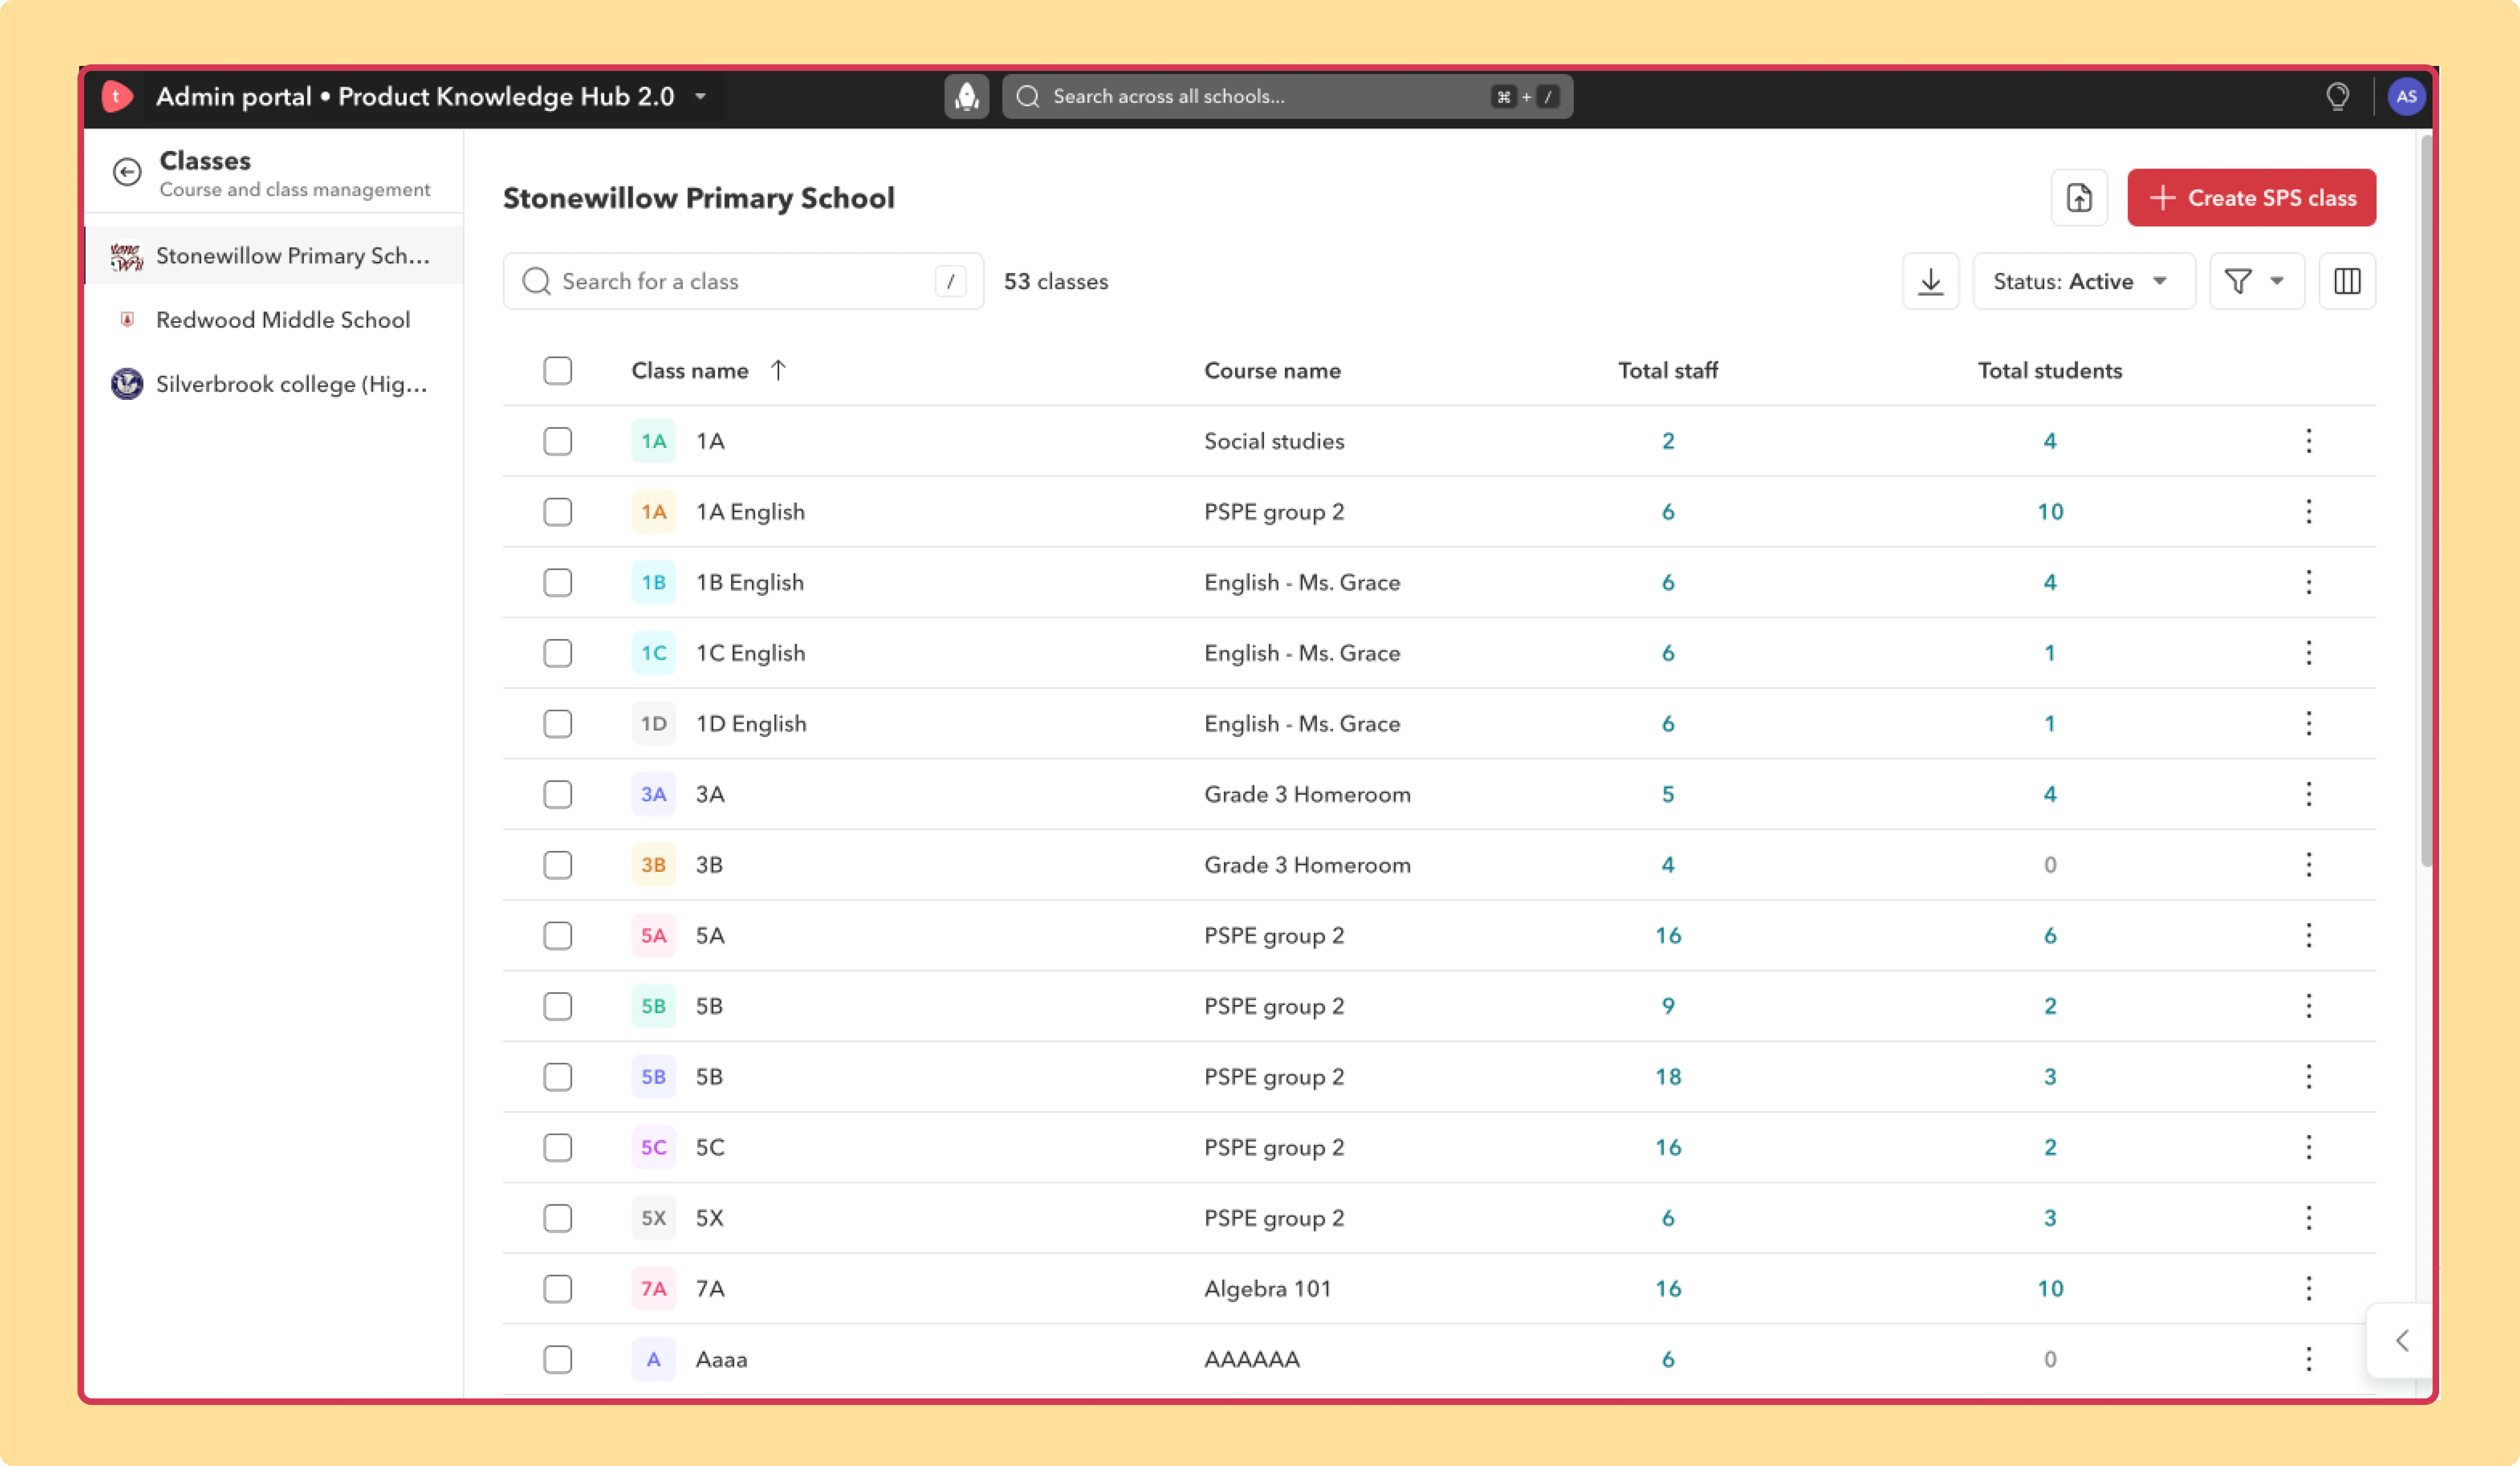The height and width of the screenshot is (1466, 2520).
Task: Tick the 3A row checkbox
Action: coord(558,794)
